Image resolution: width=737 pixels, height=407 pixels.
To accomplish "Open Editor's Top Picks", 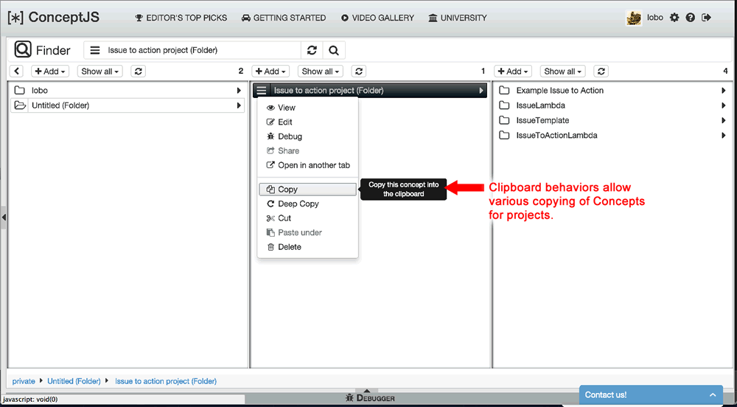I will 181,18.
